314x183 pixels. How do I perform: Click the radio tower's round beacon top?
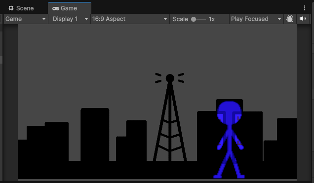[170, 78]
